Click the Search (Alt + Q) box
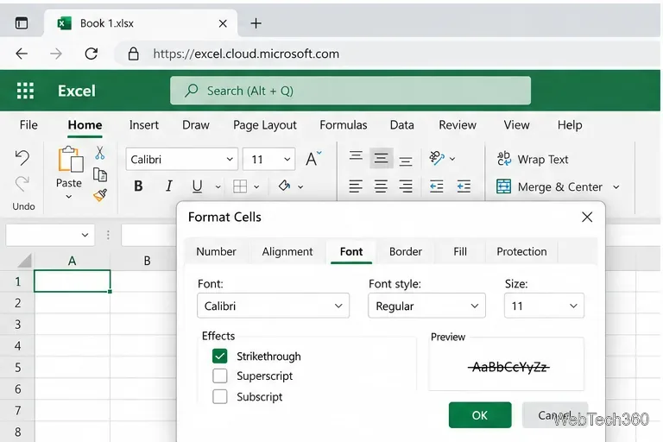Viewport: 663px width, 442px height. pos(350,91)
